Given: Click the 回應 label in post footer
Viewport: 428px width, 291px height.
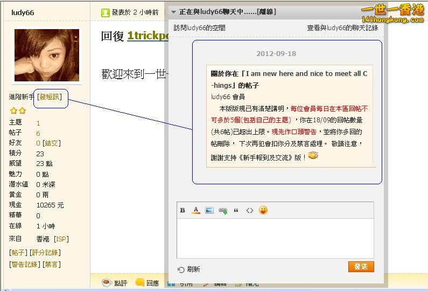Looking at the screenshot, I should [152, 283].
